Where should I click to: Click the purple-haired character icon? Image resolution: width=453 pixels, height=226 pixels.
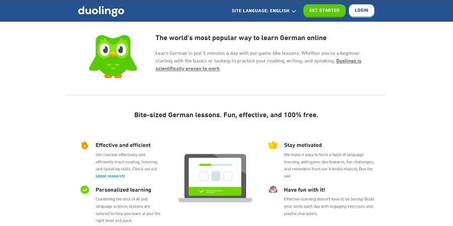point(273,190)
